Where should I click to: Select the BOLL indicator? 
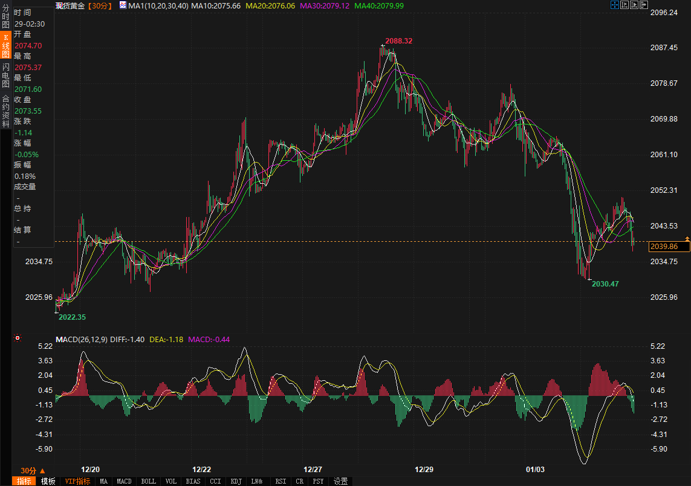[148, 481]
